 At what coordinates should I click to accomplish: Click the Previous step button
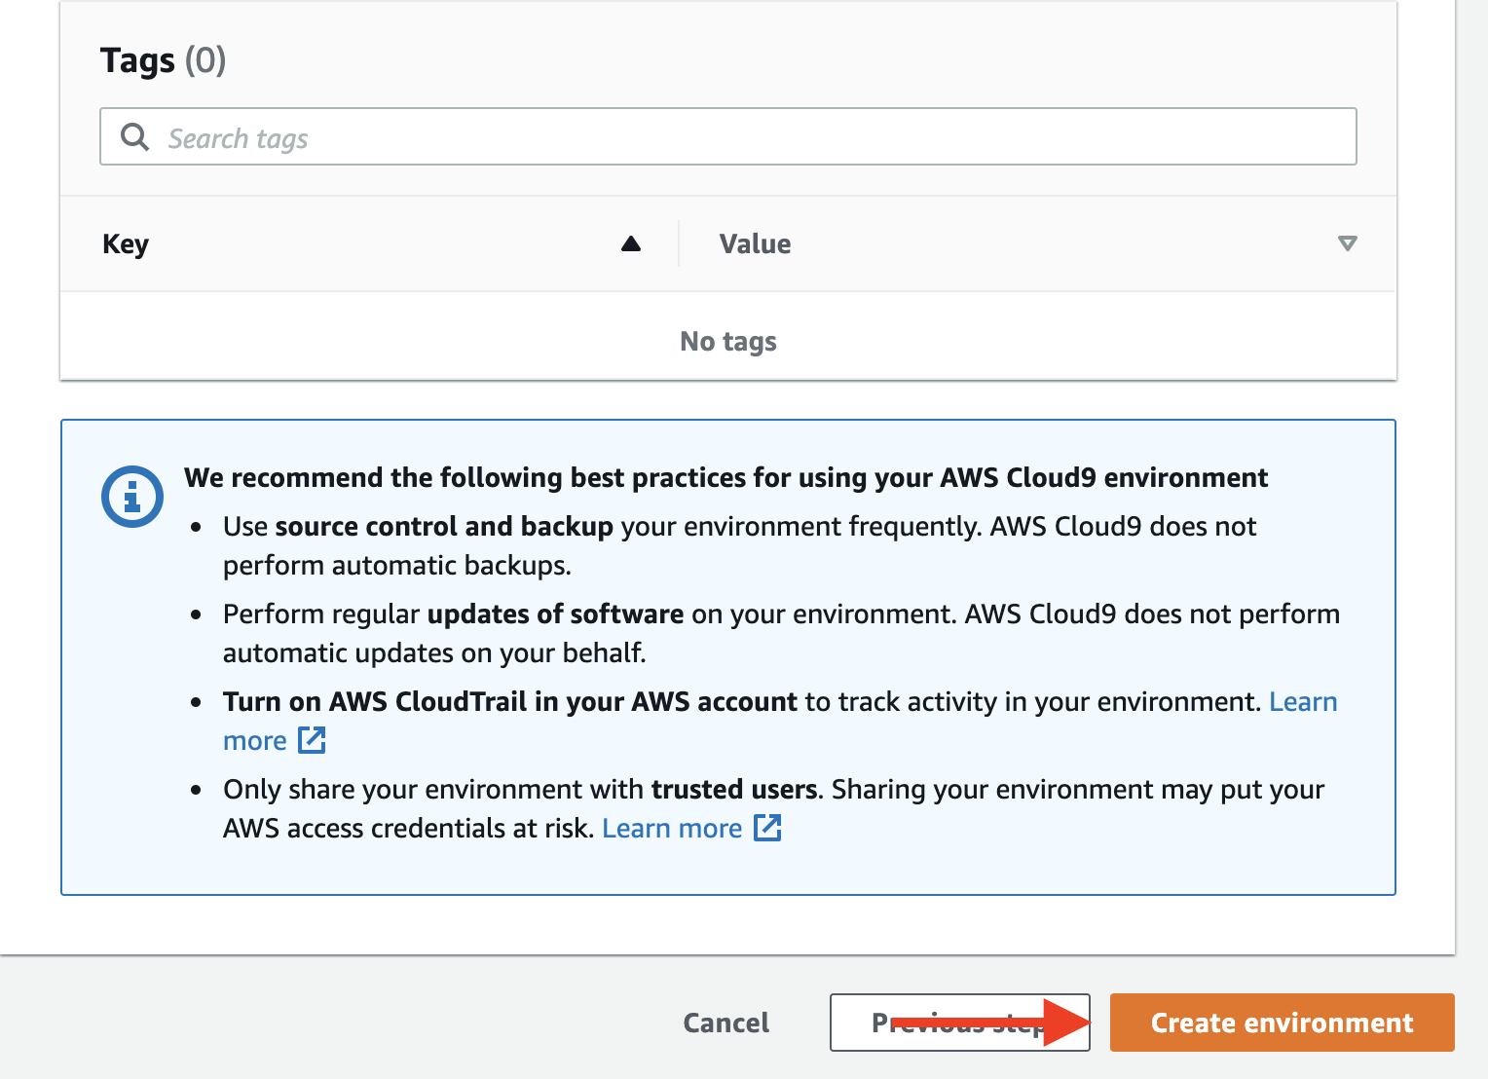point(959,1023)
